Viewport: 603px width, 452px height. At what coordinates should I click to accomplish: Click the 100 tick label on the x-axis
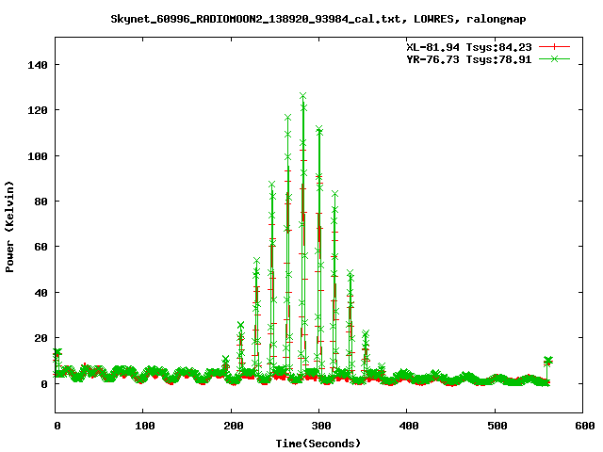(144, 427)
